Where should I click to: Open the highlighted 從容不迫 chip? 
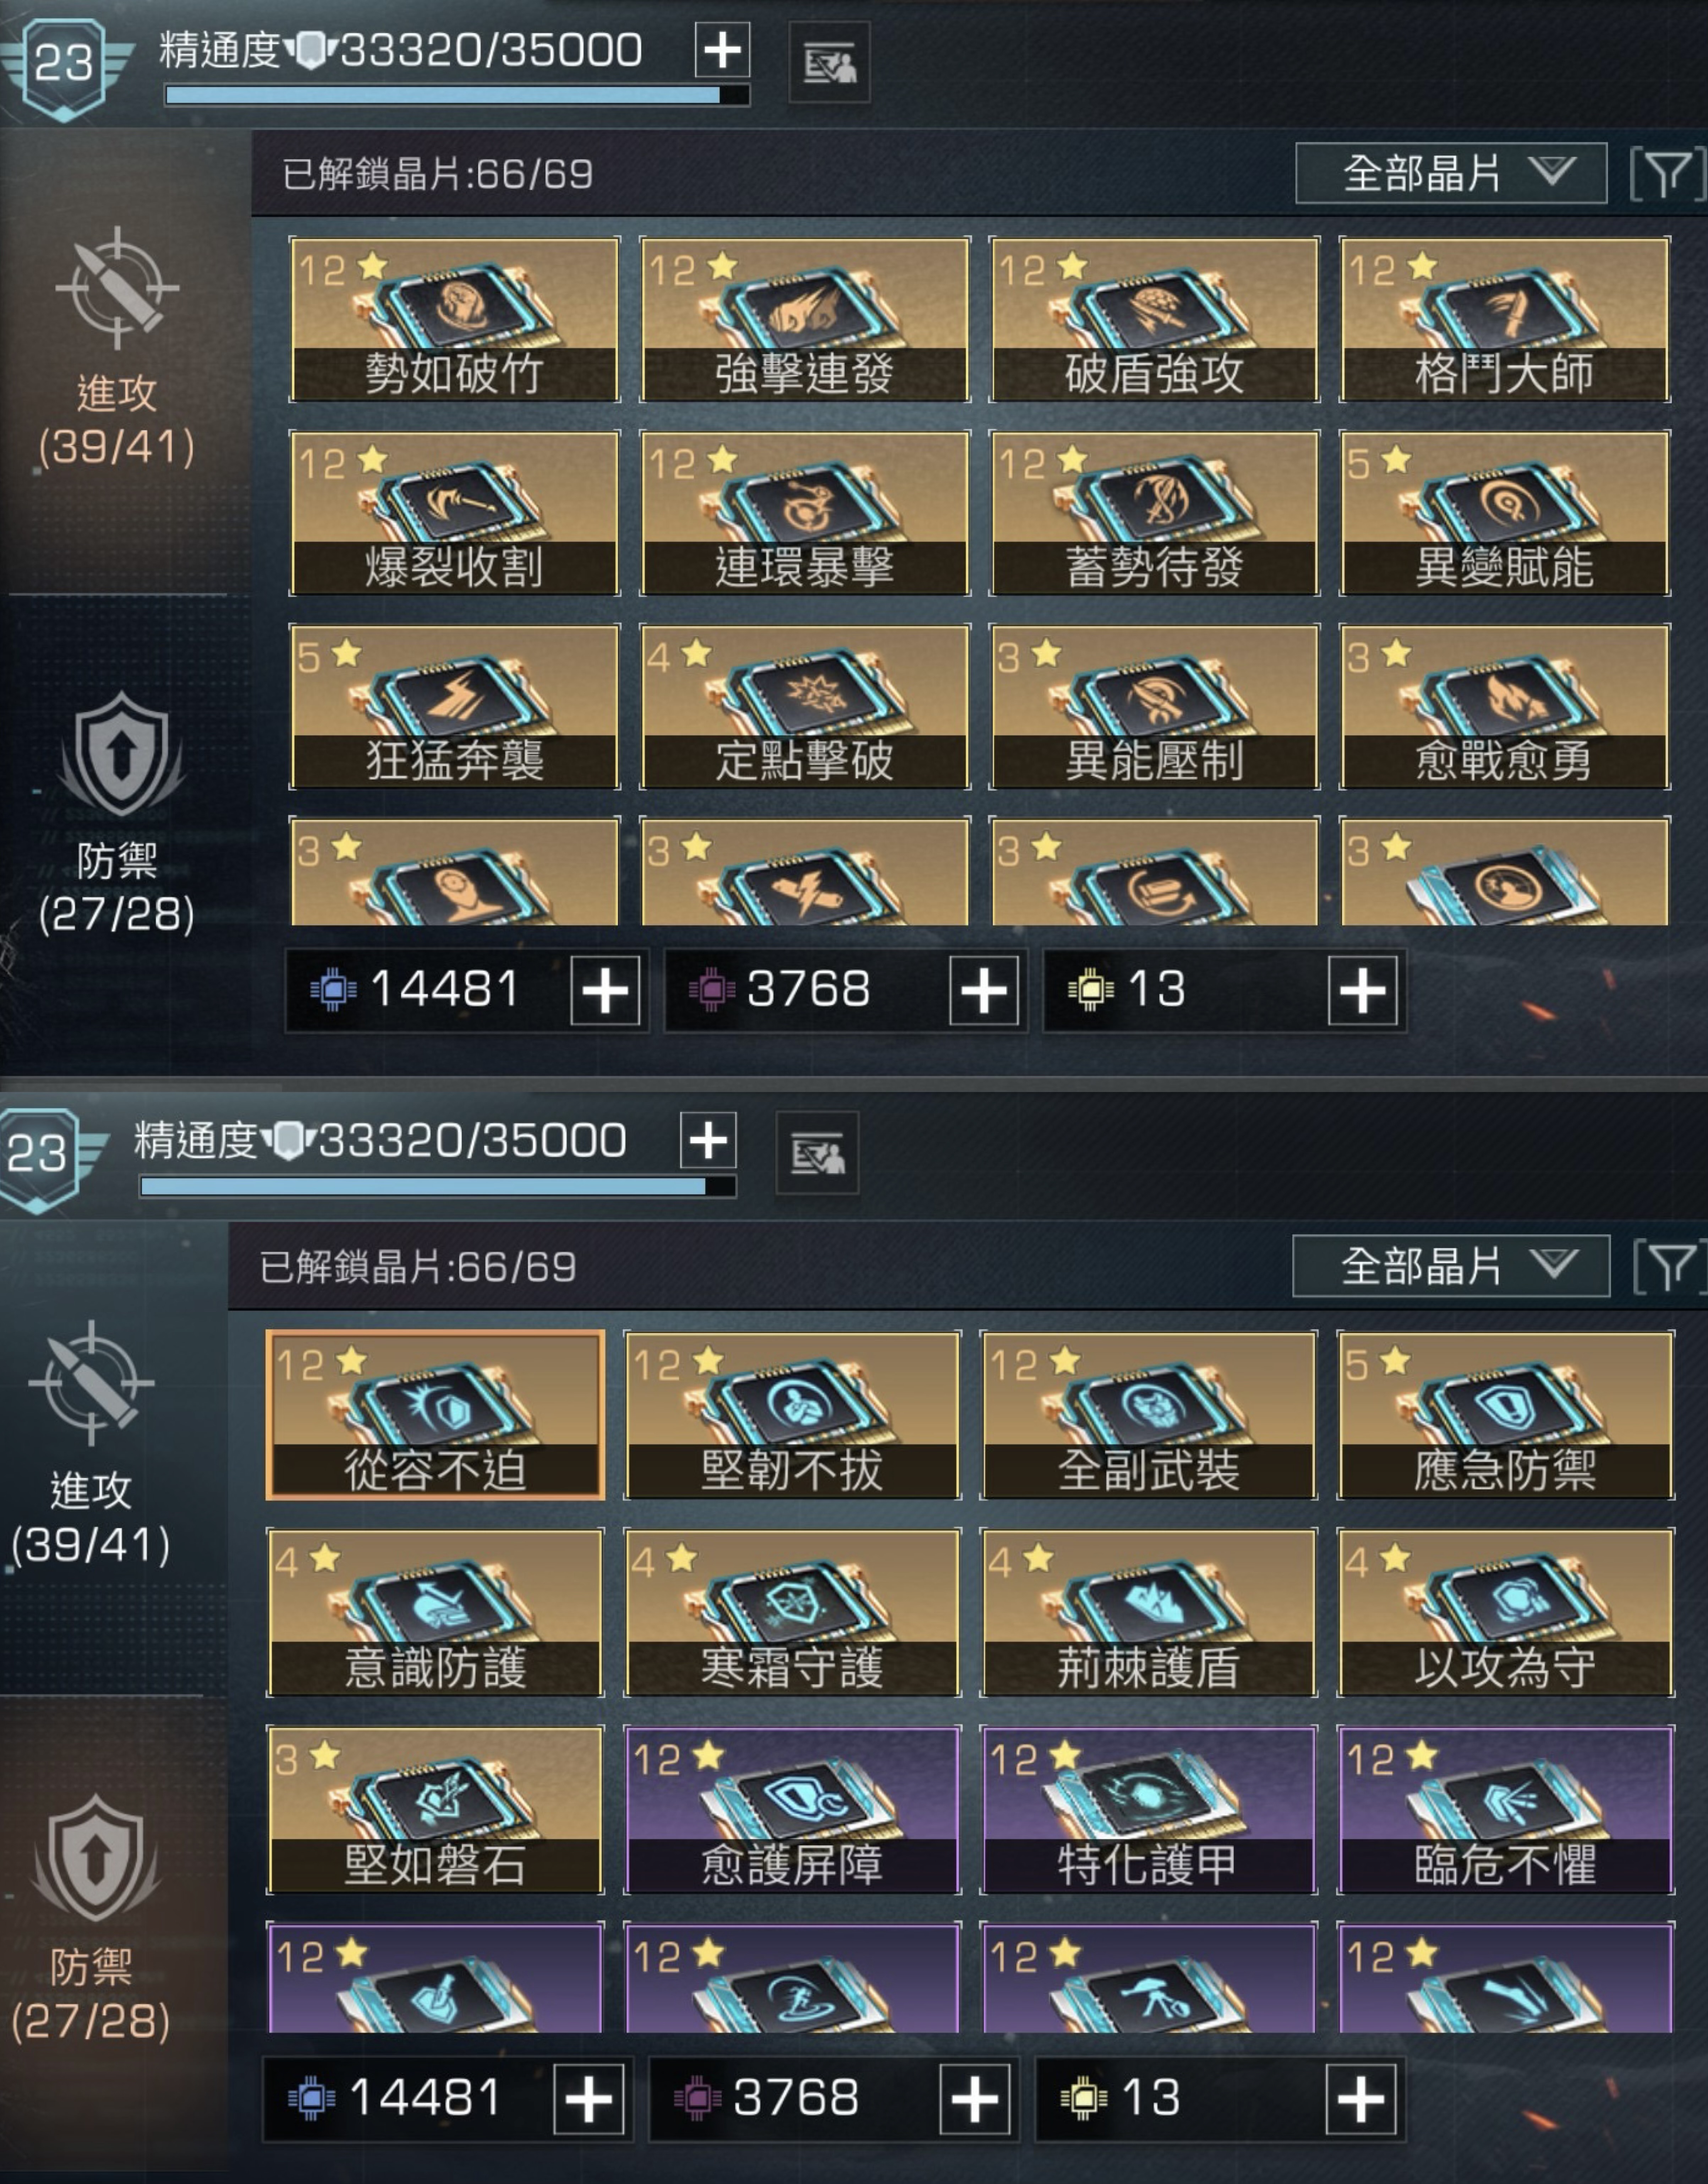pos(435,1414)
